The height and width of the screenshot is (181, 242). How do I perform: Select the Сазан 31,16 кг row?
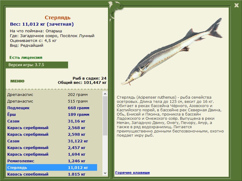coord(52,121)
